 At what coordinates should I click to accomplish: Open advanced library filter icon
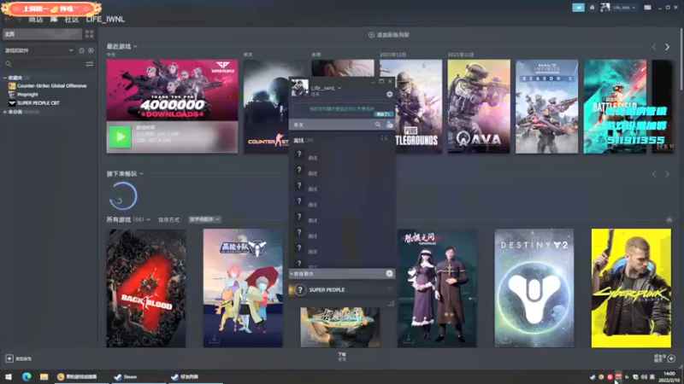click(90, 64)
